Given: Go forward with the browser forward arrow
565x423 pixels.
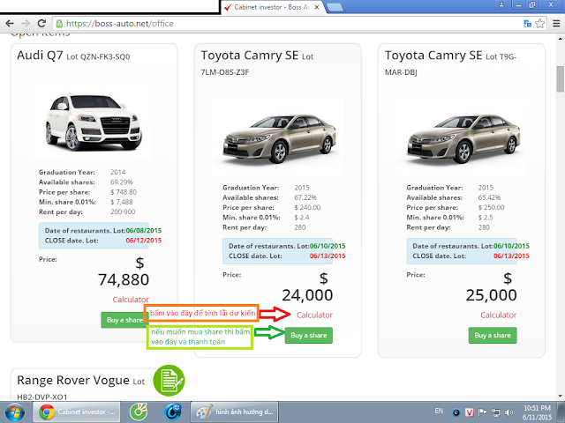Looking at the screenshot, I should pyautogui.click(x=26, y=24).
